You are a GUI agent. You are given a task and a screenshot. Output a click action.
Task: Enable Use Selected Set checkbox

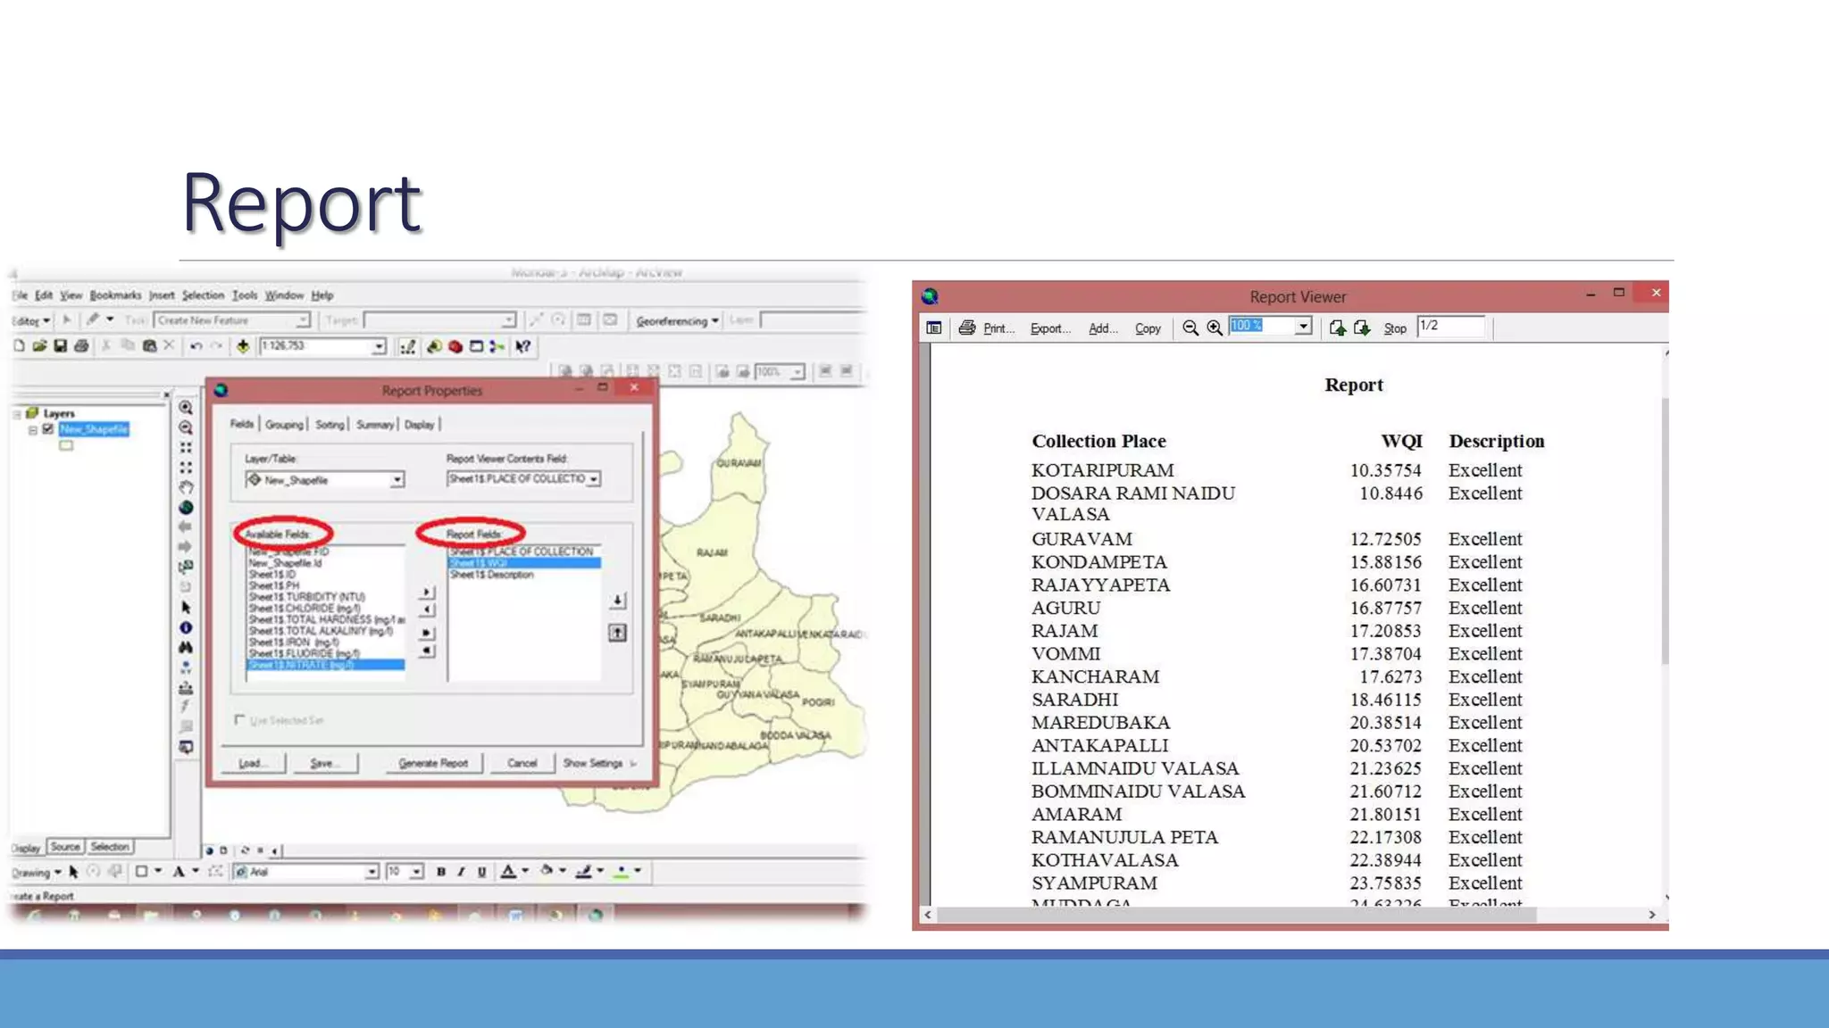[239, 719]
